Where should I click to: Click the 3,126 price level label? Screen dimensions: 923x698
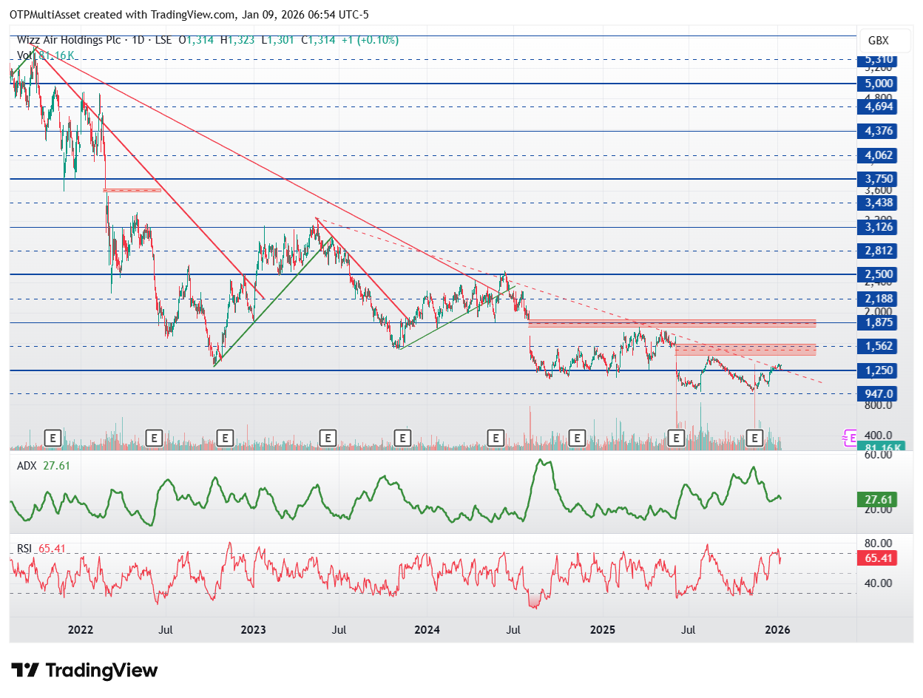tap(876, 226)
